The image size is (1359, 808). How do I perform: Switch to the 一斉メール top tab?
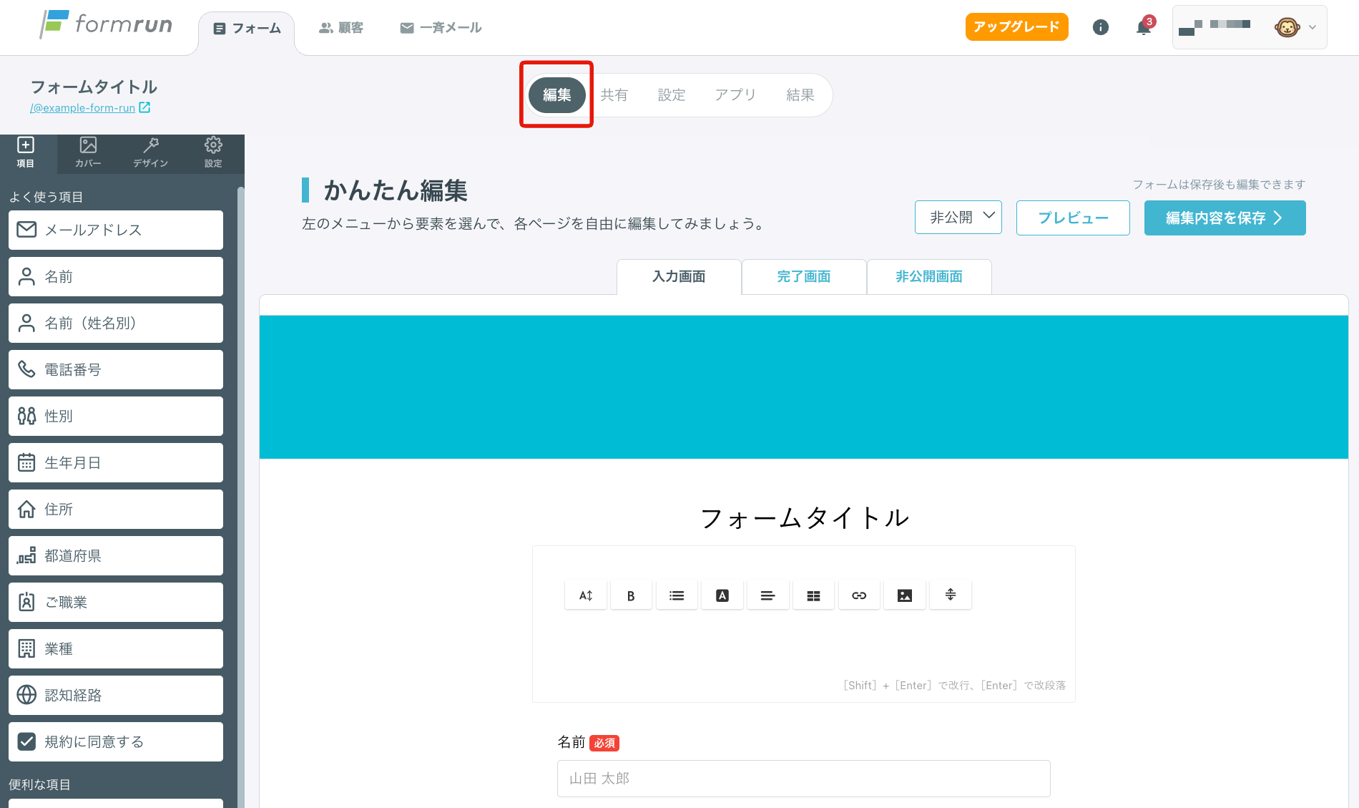pyautogui.click(x=441, y=28)
